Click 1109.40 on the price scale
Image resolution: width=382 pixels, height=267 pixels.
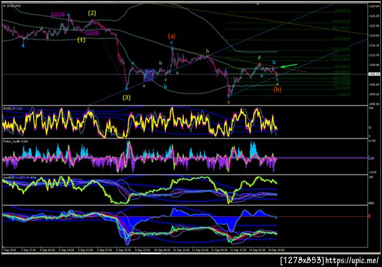pyautogui.click(x=374, y=65)
